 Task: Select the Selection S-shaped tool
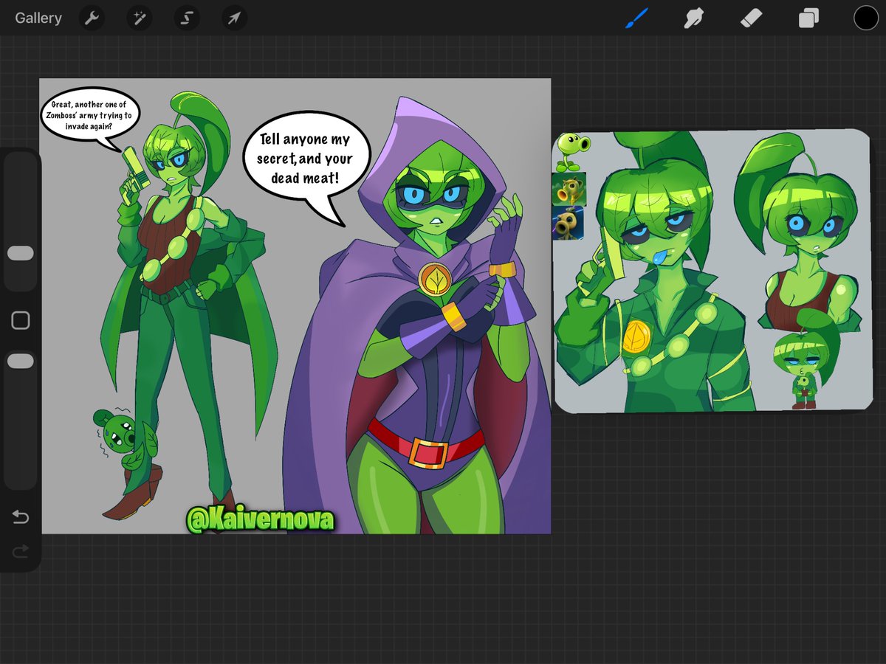(x=186, y=18)
